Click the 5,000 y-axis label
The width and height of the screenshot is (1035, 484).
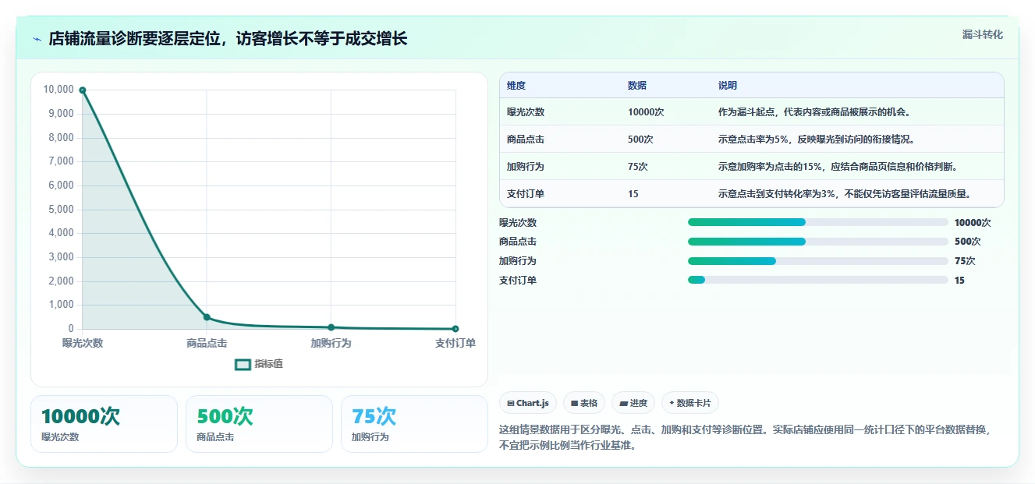pyautogui.click(x=61, y=210)
